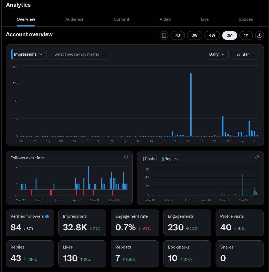The height and width of the screenshot is (272, 269).
Task: Click the tallest blue bar in Follows chart
Action: (x=89, y=178)
